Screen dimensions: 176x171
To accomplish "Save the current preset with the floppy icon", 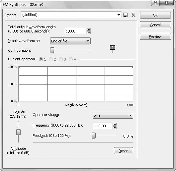I will pos(126,15).
